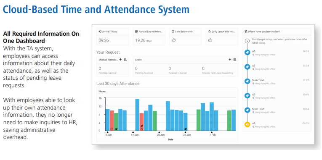The width and height of the screenshot is (322, 160).
Task: Open Annual Leave Balance card showing 19.26 days
Action: [149, 37]
